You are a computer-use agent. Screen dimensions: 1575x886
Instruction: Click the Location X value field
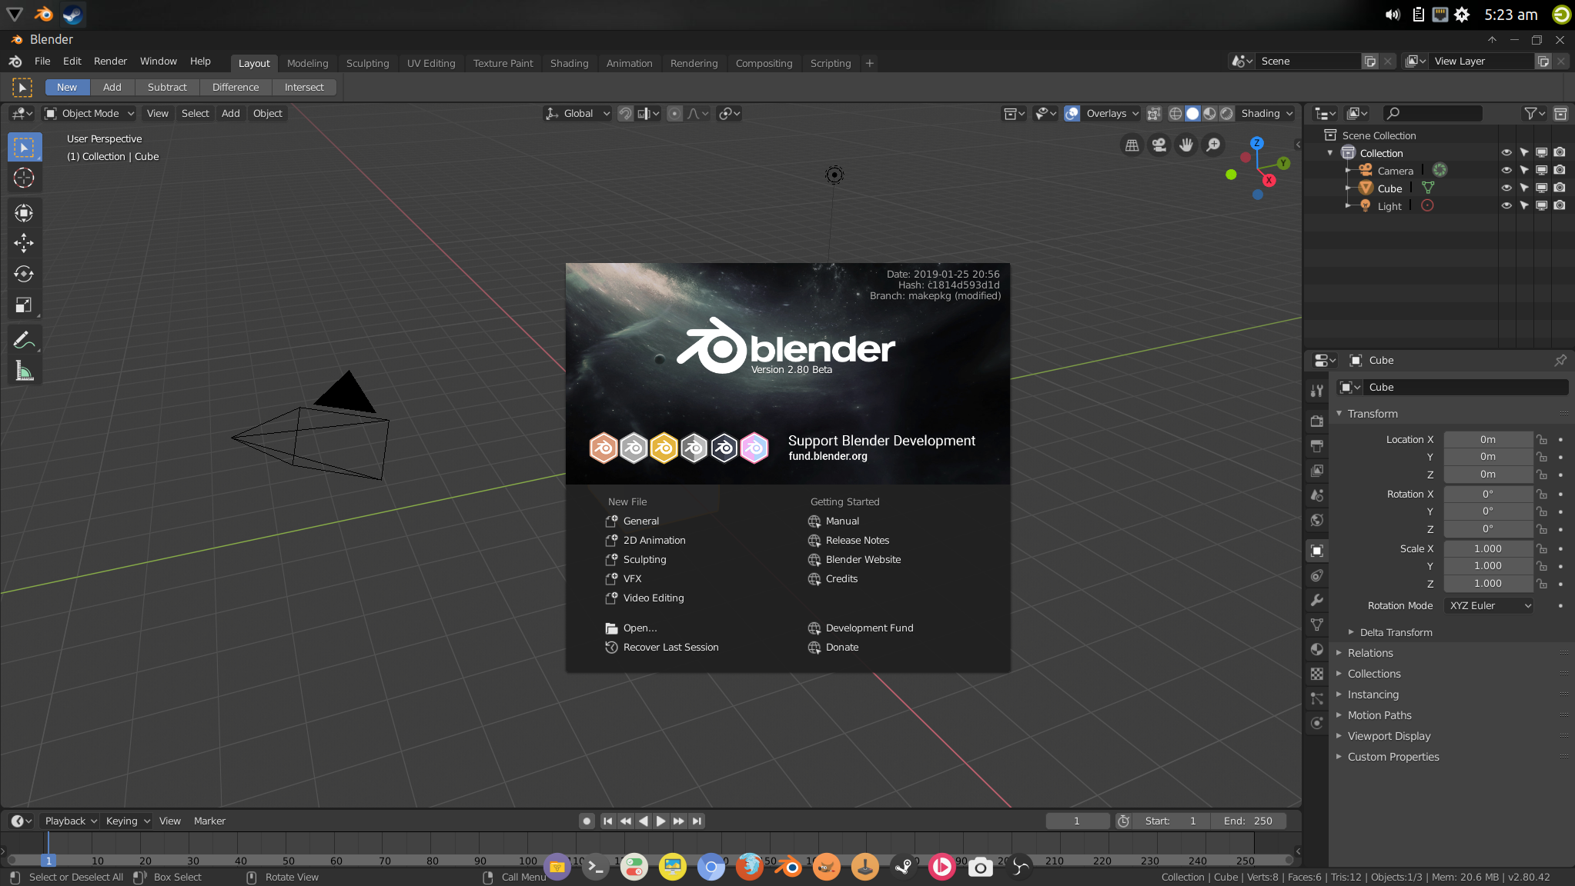pyautogui.click(x=1487, y=440)
